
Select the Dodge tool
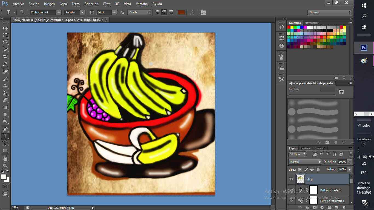coord(5,122)
